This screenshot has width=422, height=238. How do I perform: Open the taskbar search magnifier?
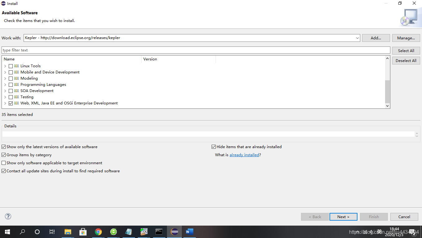22,231
